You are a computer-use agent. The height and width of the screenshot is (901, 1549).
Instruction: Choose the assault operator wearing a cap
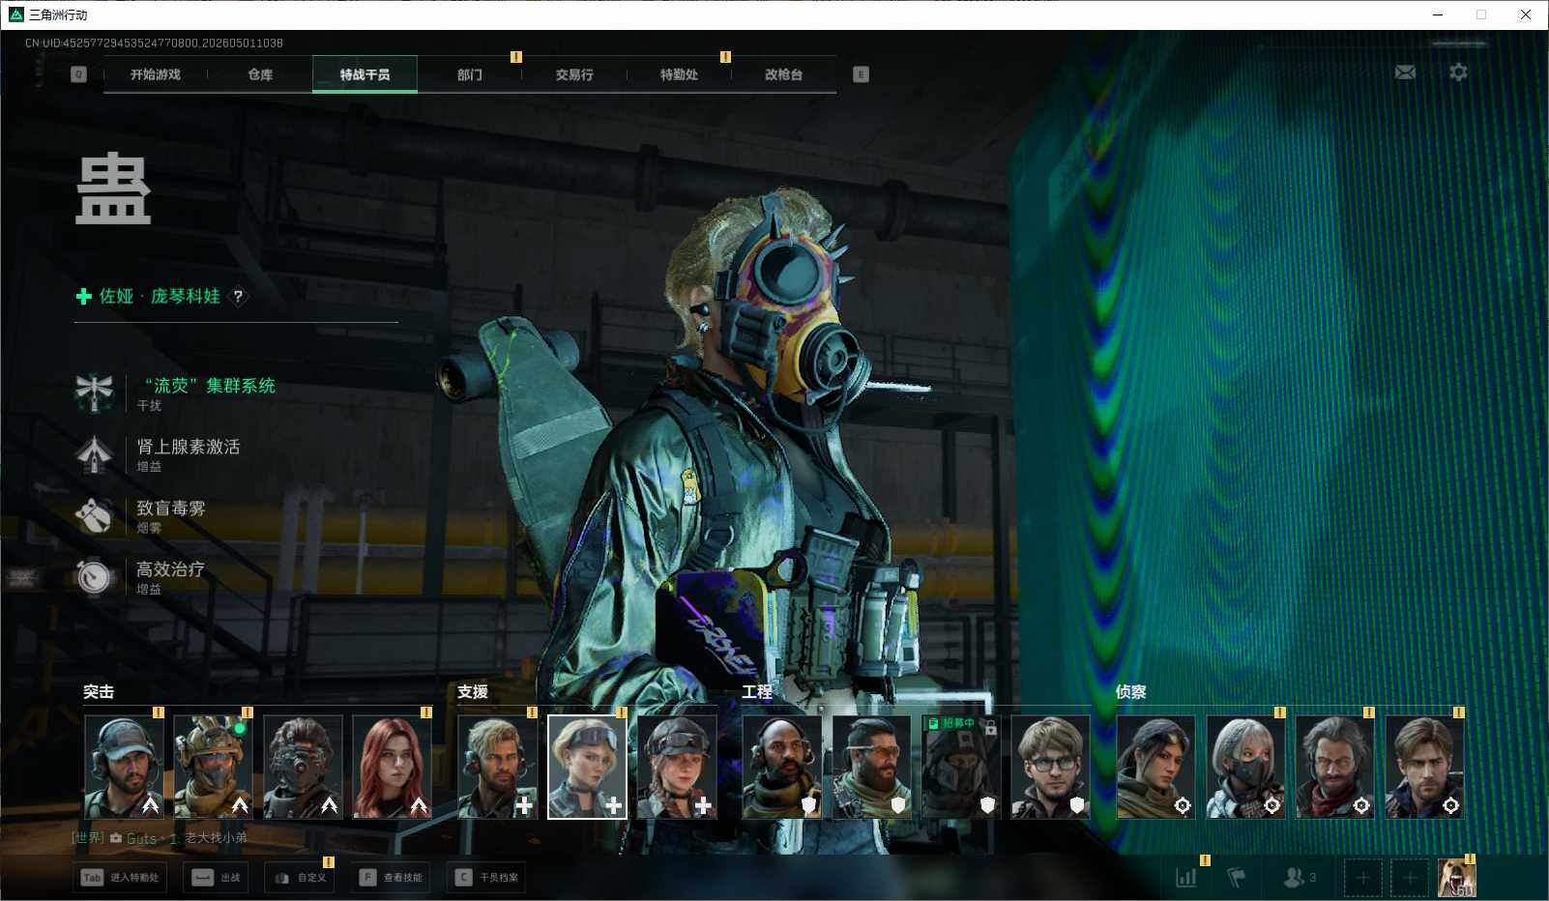[124, 767]
